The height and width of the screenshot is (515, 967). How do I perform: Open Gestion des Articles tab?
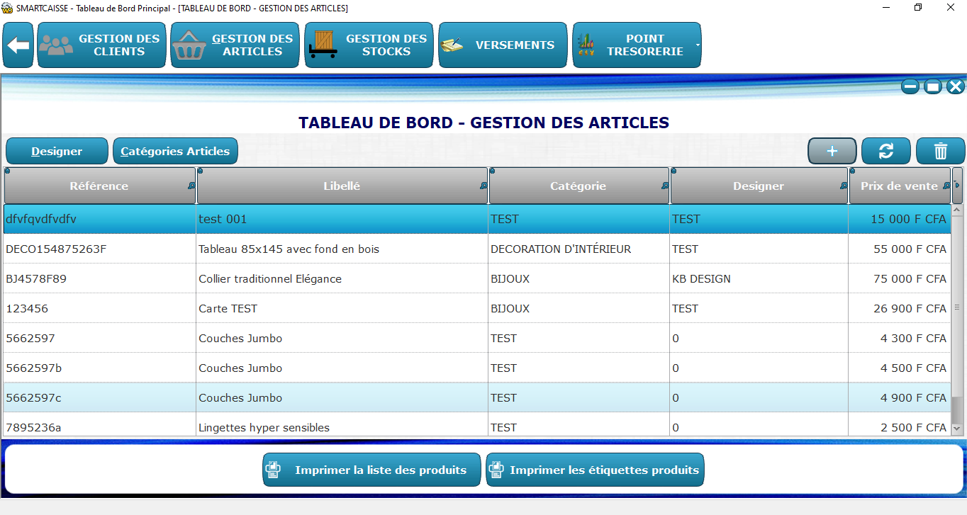pyautogui.click(x=235, y=45)
